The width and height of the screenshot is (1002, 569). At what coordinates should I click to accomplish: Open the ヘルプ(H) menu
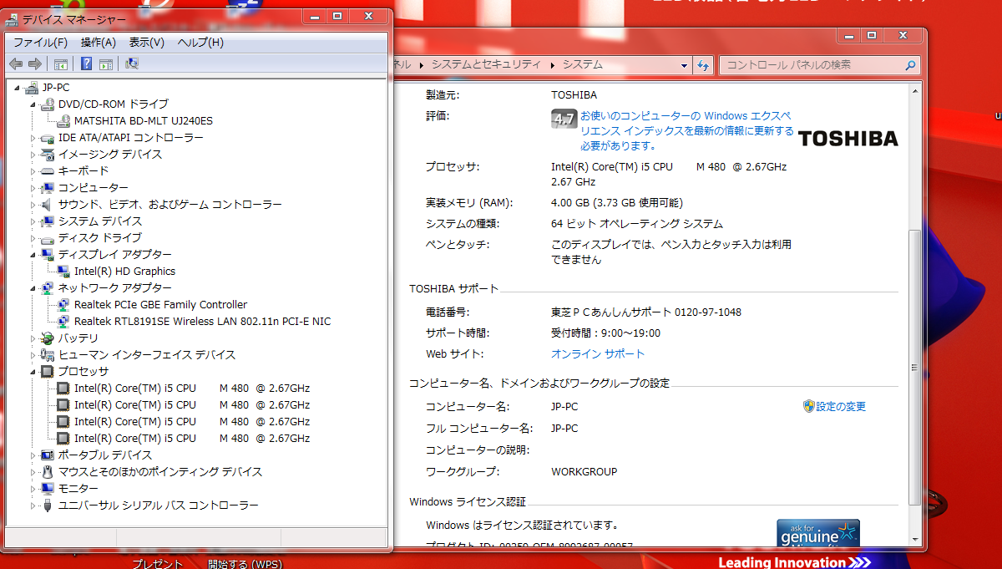(x=200, y=42)
